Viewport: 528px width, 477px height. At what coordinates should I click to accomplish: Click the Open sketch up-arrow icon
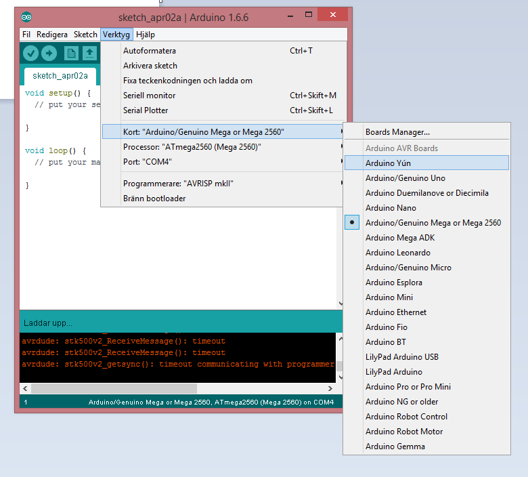[89, 54]
